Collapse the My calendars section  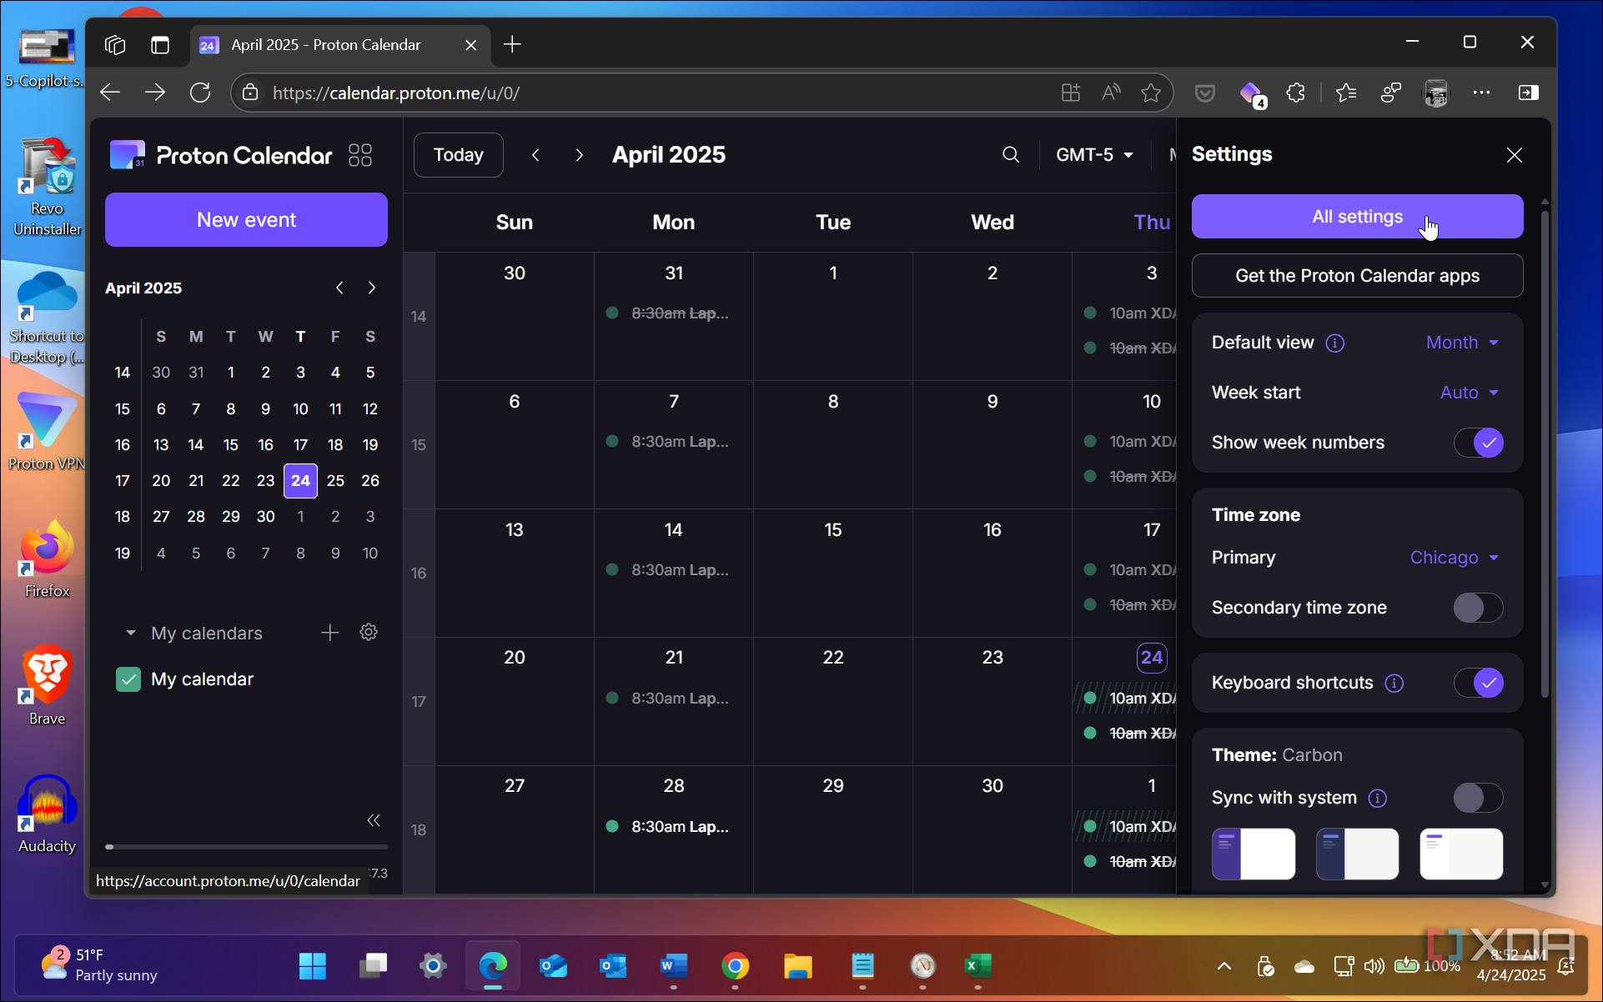tap(130, 634)
